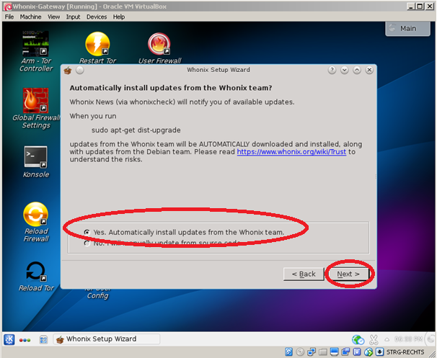437x358 pixels.
Task: Minimize the wizard with the title bar down-arrow button
Action: tap(345, 70)
